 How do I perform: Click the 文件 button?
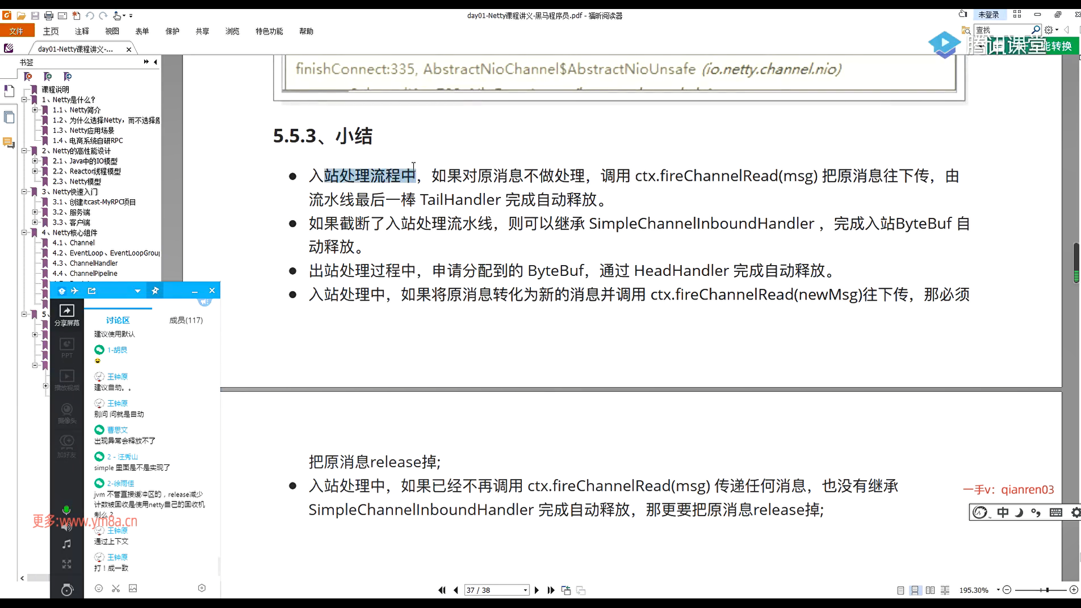[x=16, y=31]
